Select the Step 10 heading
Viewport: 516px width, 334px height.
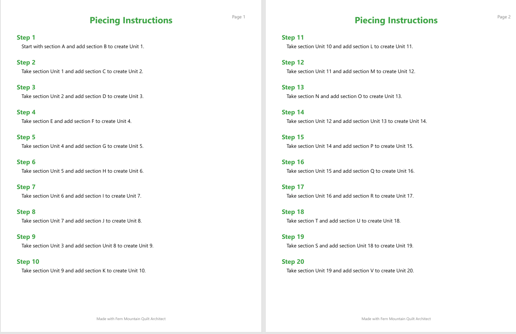point(28,262)
